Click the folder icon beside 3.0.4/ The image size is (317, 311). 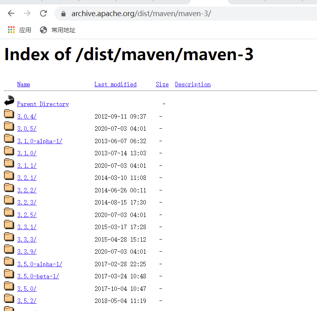(x=9, y=114)
